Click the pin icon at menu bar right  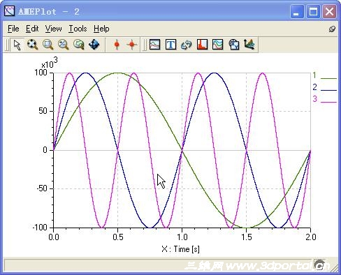332,29
